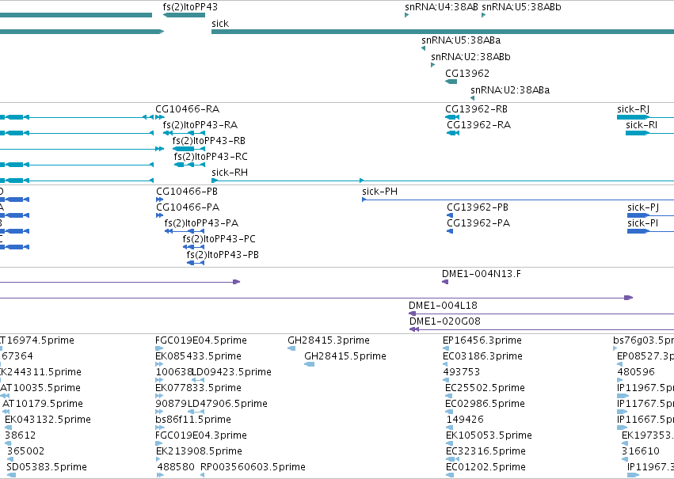Viewport: 674px width, 479px height.
Task: Select the CG10466-PB protein label
Action: (187, 192)
